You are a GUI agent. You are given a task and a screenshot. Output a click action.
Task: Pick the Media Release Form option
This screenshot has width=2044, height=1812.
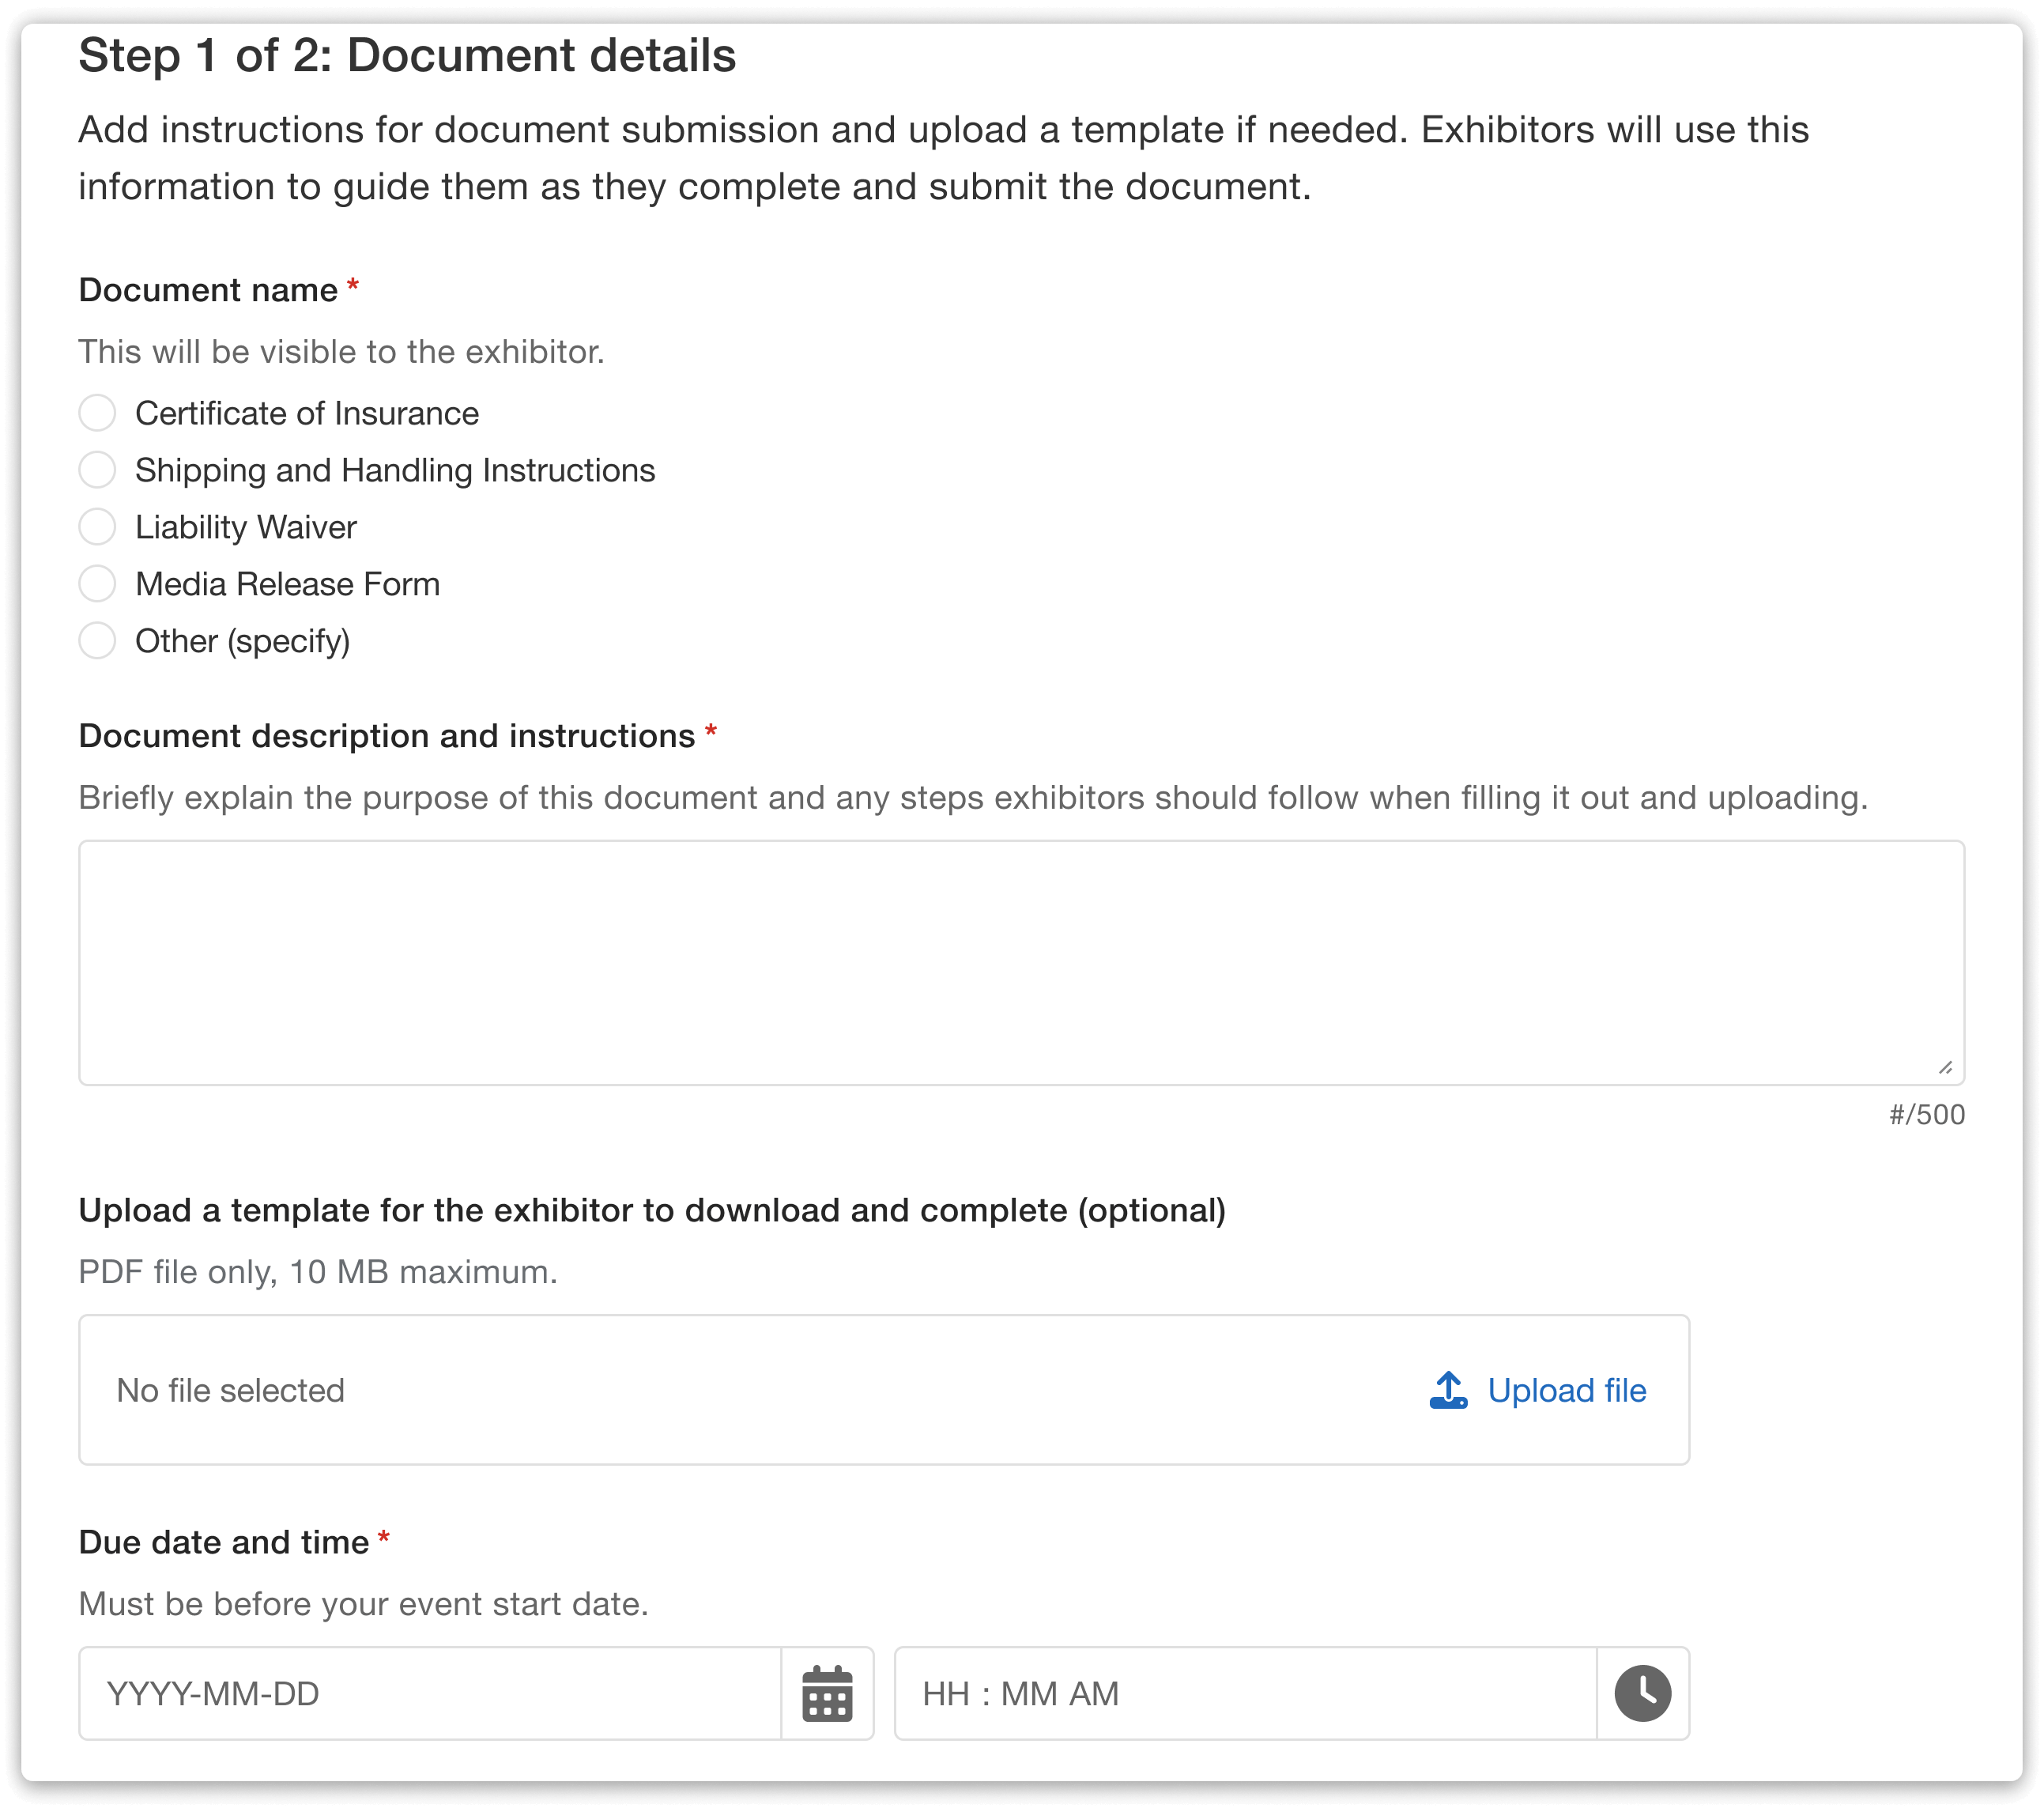click(x=98, y=584)
